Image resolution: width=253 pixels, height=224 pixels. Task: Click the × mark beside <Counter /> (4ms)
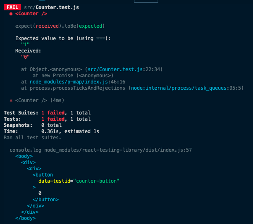(11, 100)
